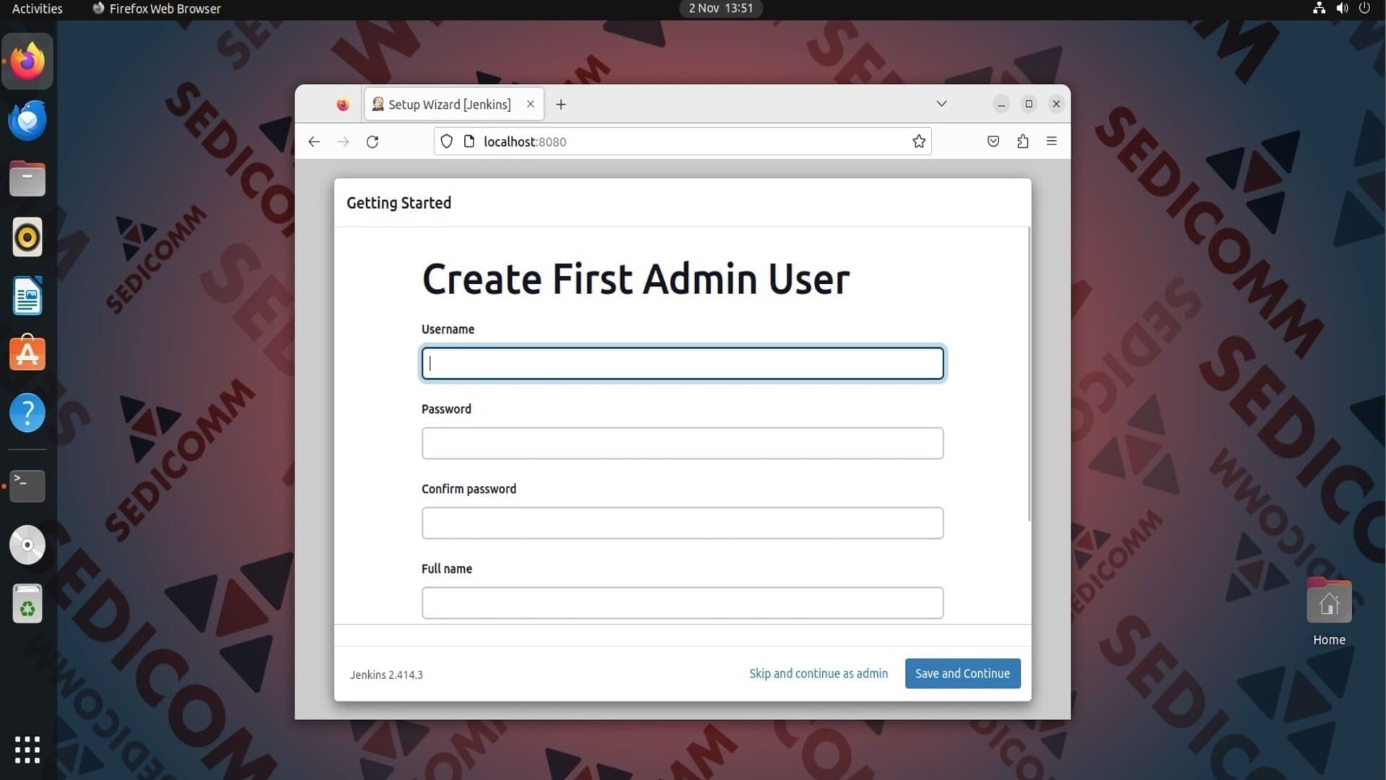Open Firefox hamburger application menu
1386x780 pixels.
click(x=1052, y=142)
